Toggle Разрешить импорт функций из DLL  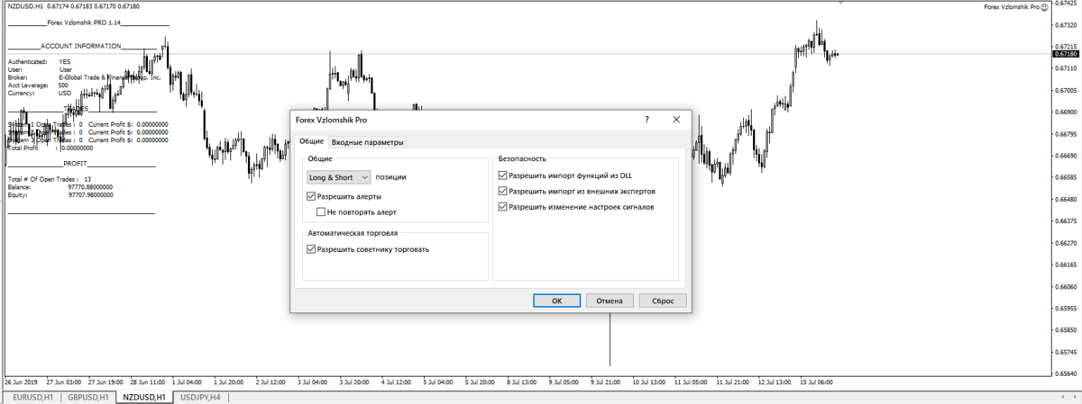[x=503, y=175]
